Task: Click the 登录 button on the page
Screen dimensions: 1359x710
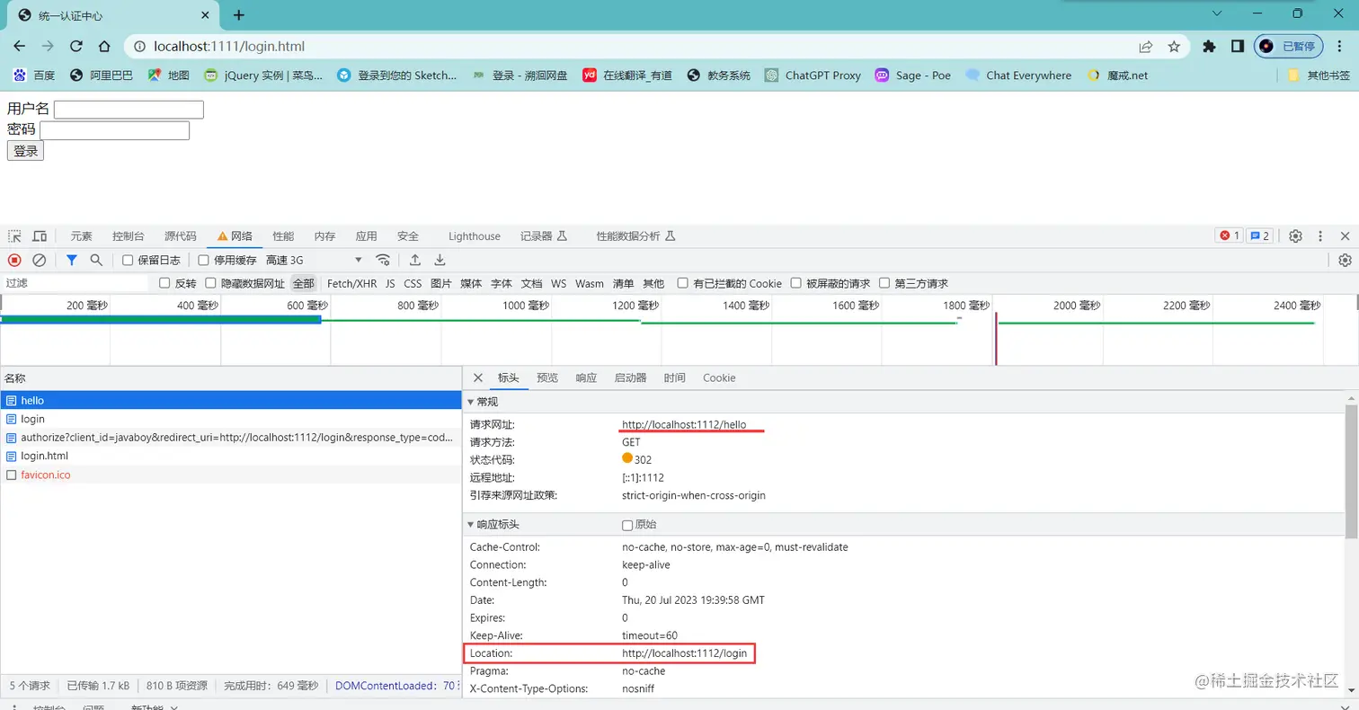Action: 24,150
